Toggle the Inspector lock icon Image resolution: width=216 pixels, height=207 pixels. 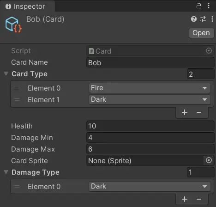pos(199,6)
